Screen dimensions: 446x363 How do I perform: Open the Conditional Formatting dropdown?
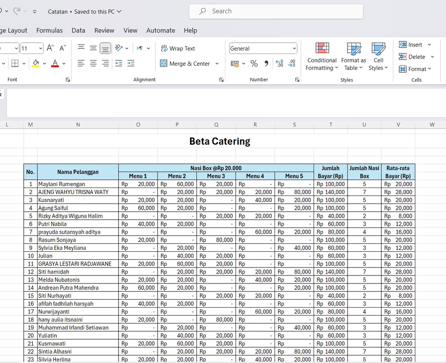(321, 57)
